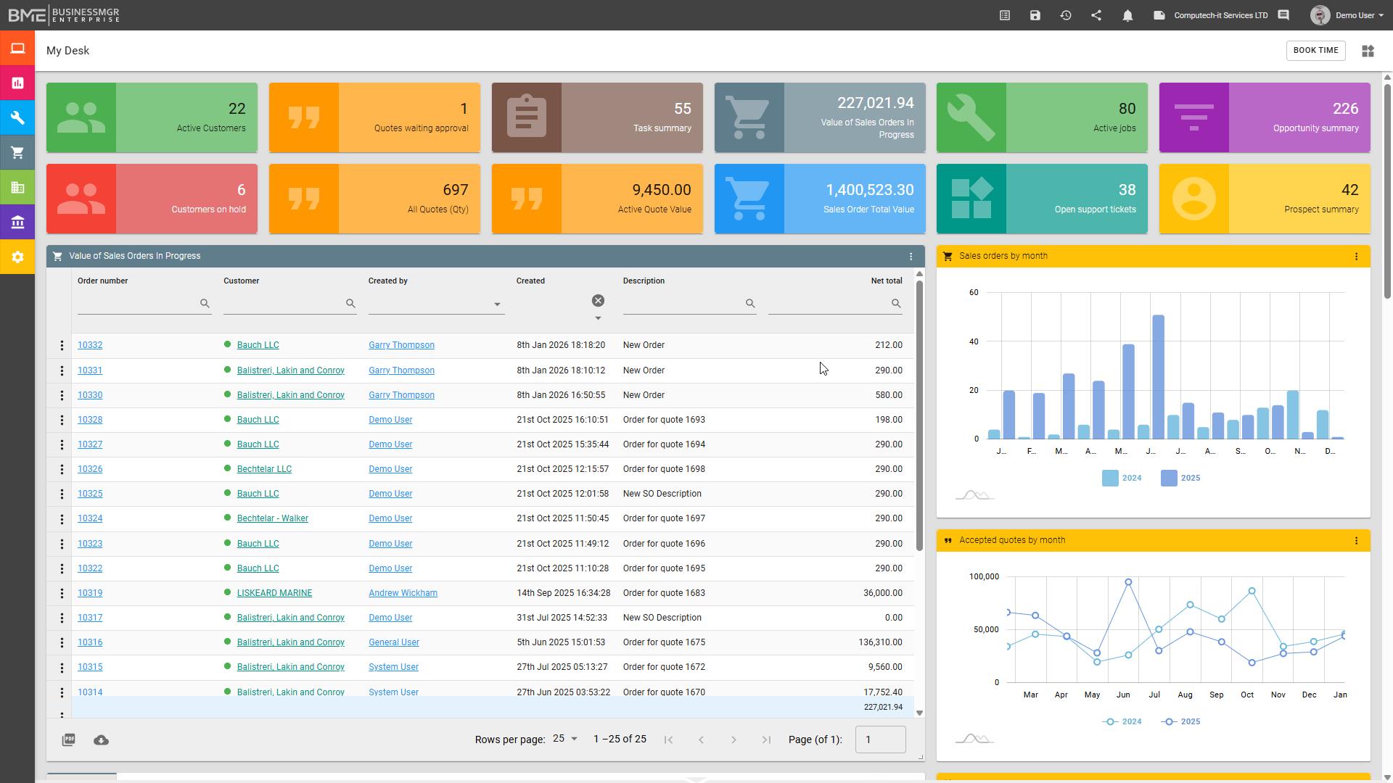Open the history clock icon

(x=1066, y=15)
